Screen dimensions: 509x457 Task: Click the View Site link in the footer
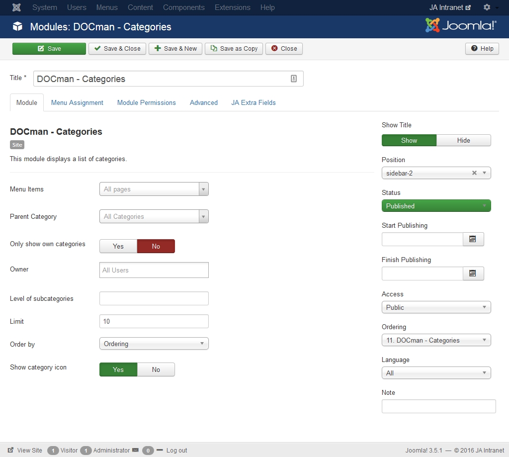point(29,450)
